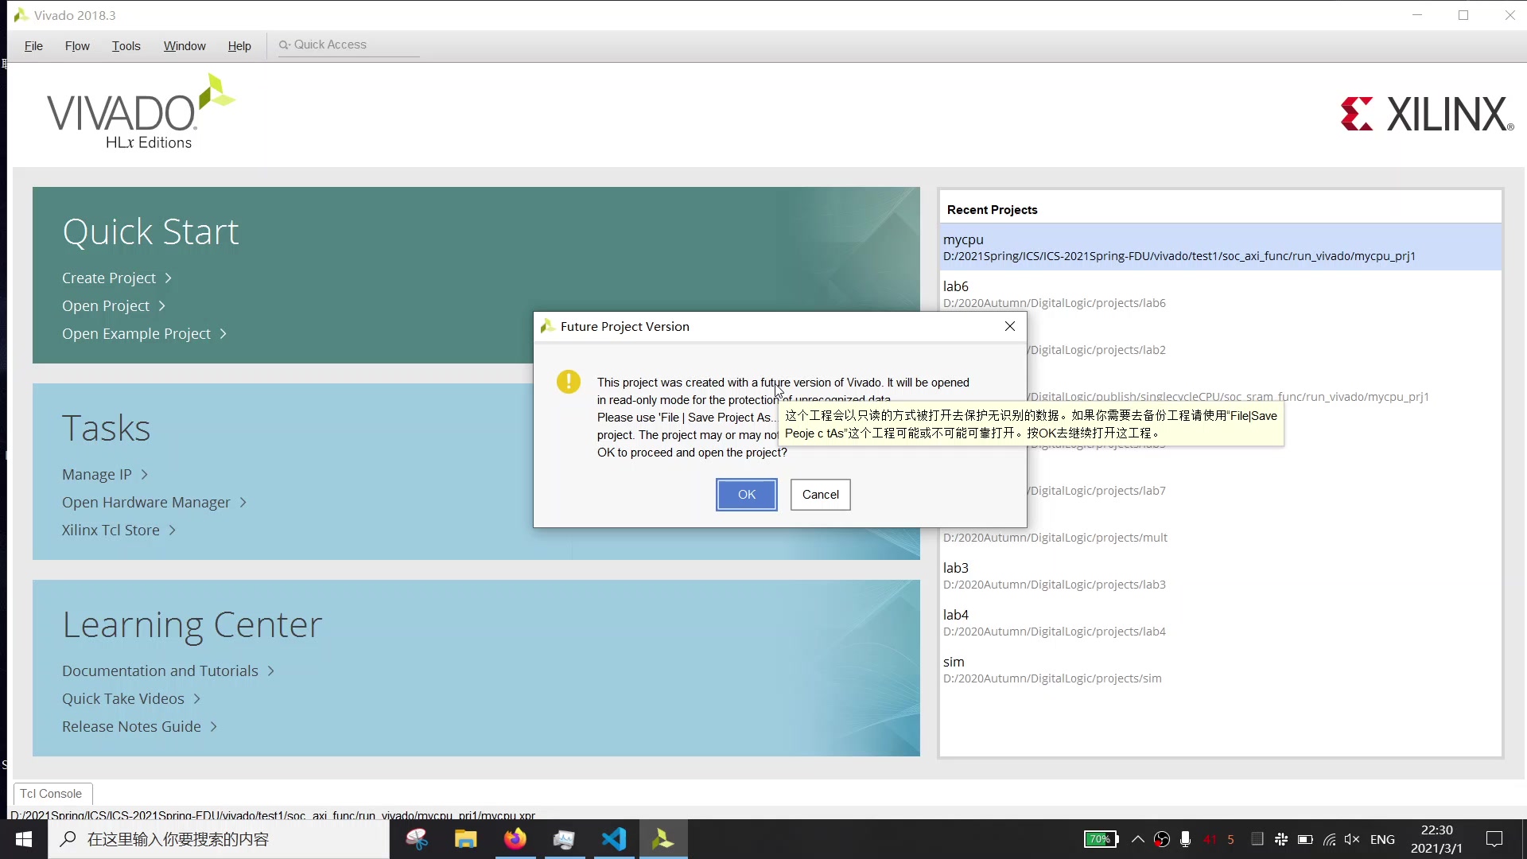This screenshot has height=859, width=1527.
Task: Click the Quick Access search icon
Action: click(x=283, y=44)
